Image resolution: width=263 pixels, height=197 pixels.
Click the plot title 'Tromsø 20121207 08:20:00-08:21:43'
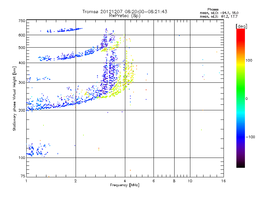point(125,11)
